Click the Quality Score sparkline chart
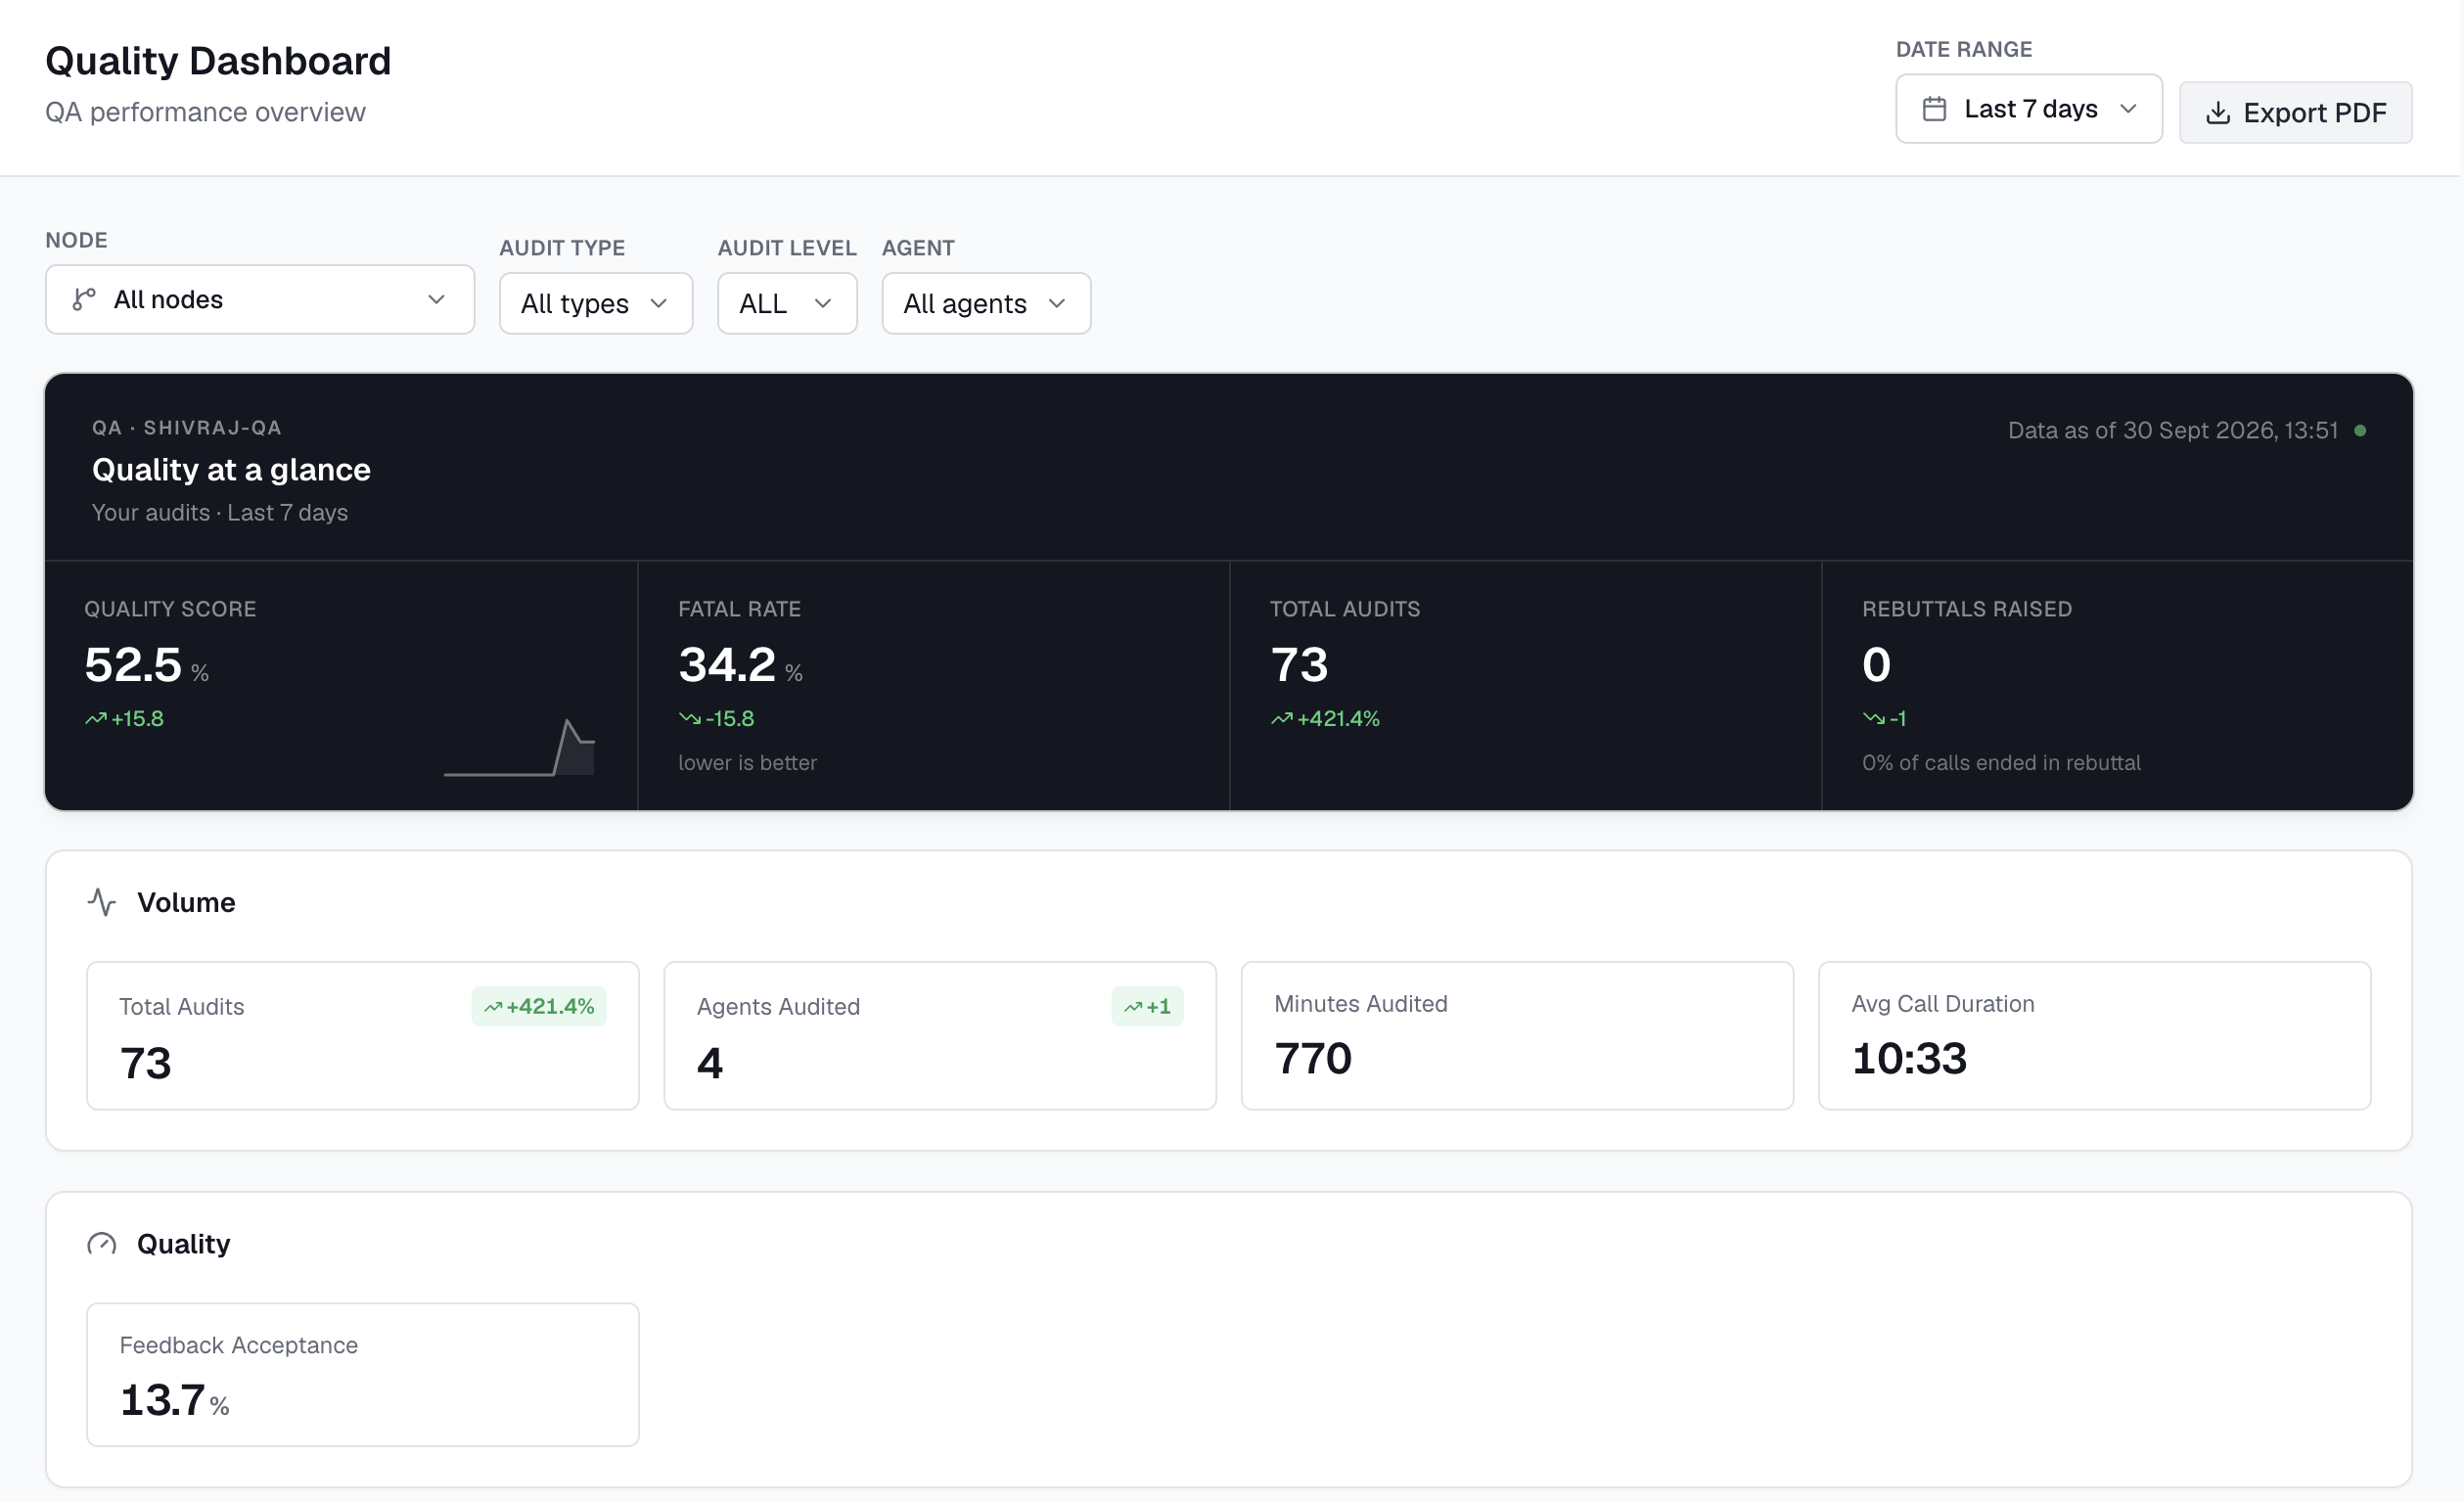Screen dimensions: 2464x1501 [519, 747]
